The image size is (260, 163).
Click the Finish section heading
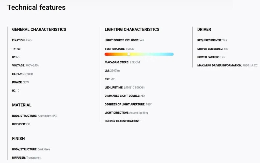pos(18,139)
